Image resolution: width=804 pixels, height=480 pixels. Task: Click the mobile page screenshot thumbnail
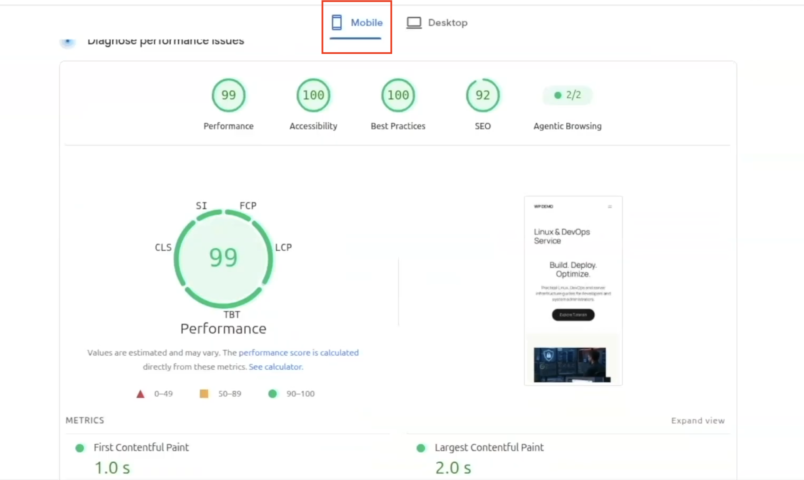(x=573, y=291)
